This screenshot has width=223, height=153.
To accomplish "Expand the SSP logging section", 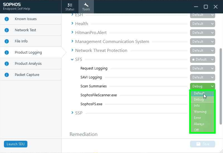I will [x=72, y=113].
